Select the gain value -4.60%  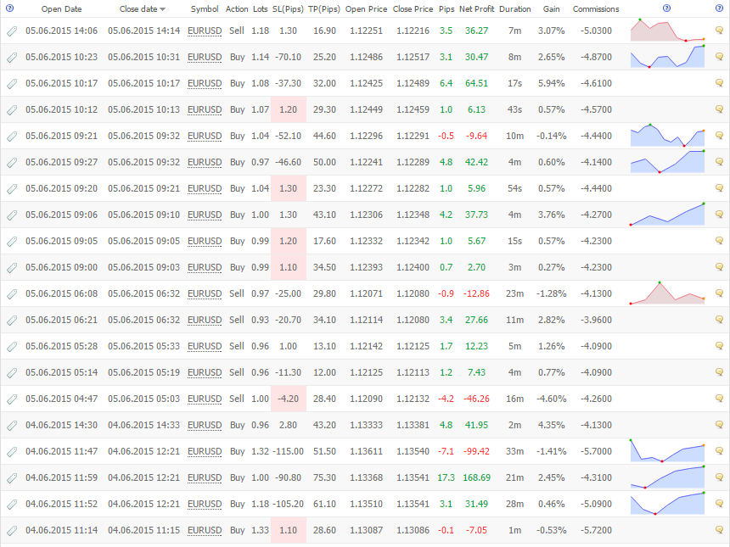[551, 399]
